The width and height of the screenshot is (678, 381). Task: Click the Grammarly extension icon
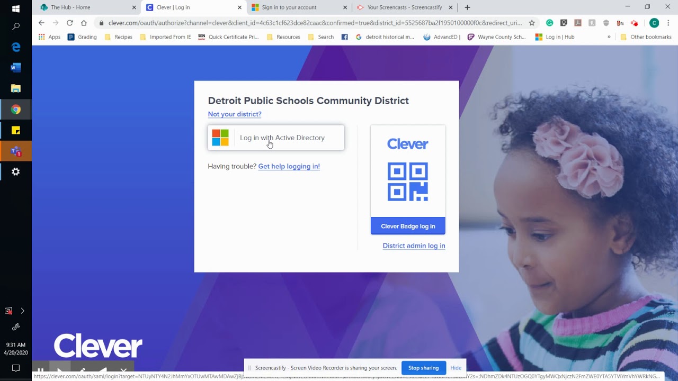550,23
